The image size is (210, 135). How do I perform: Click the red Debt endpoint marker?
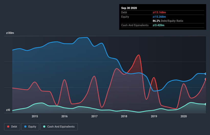[206, 79]
